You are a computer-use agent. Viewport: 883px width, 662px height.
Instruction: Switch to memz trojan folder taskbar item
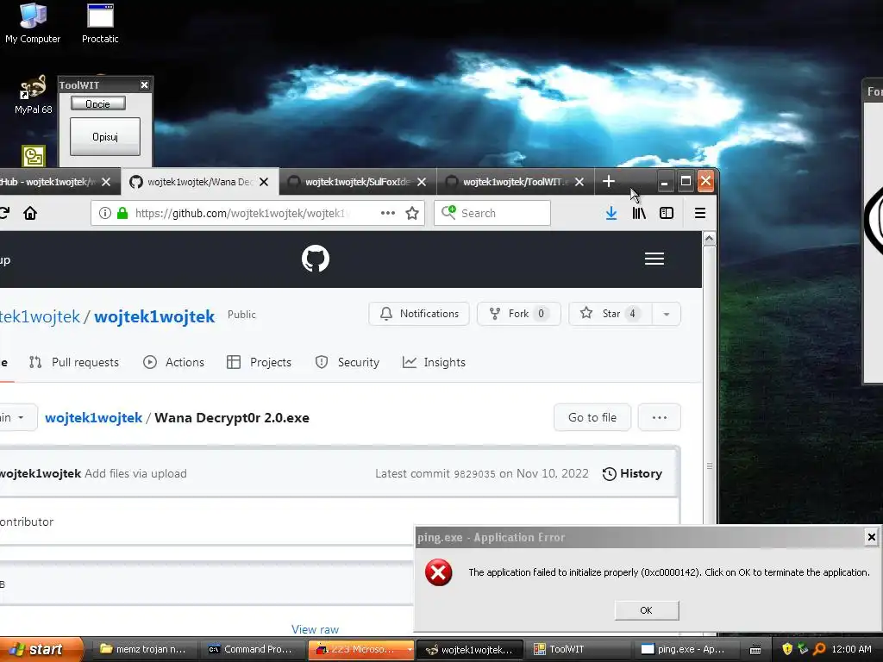(143, 649)
